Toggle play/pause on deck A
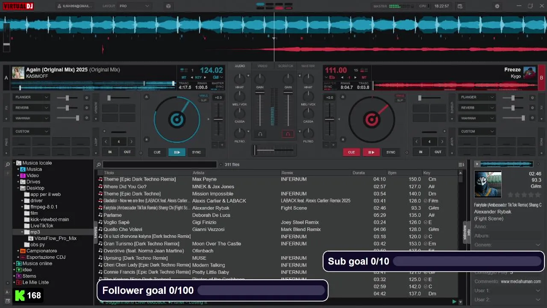The width and height of the screenshot is (547, 308). (177, 152)
